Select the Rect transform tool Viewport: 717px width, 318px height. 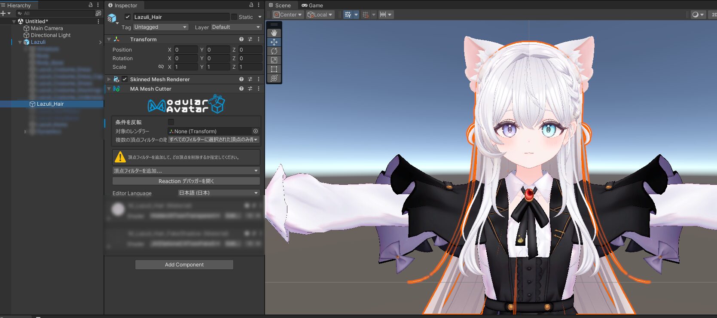tap(274, 69)
